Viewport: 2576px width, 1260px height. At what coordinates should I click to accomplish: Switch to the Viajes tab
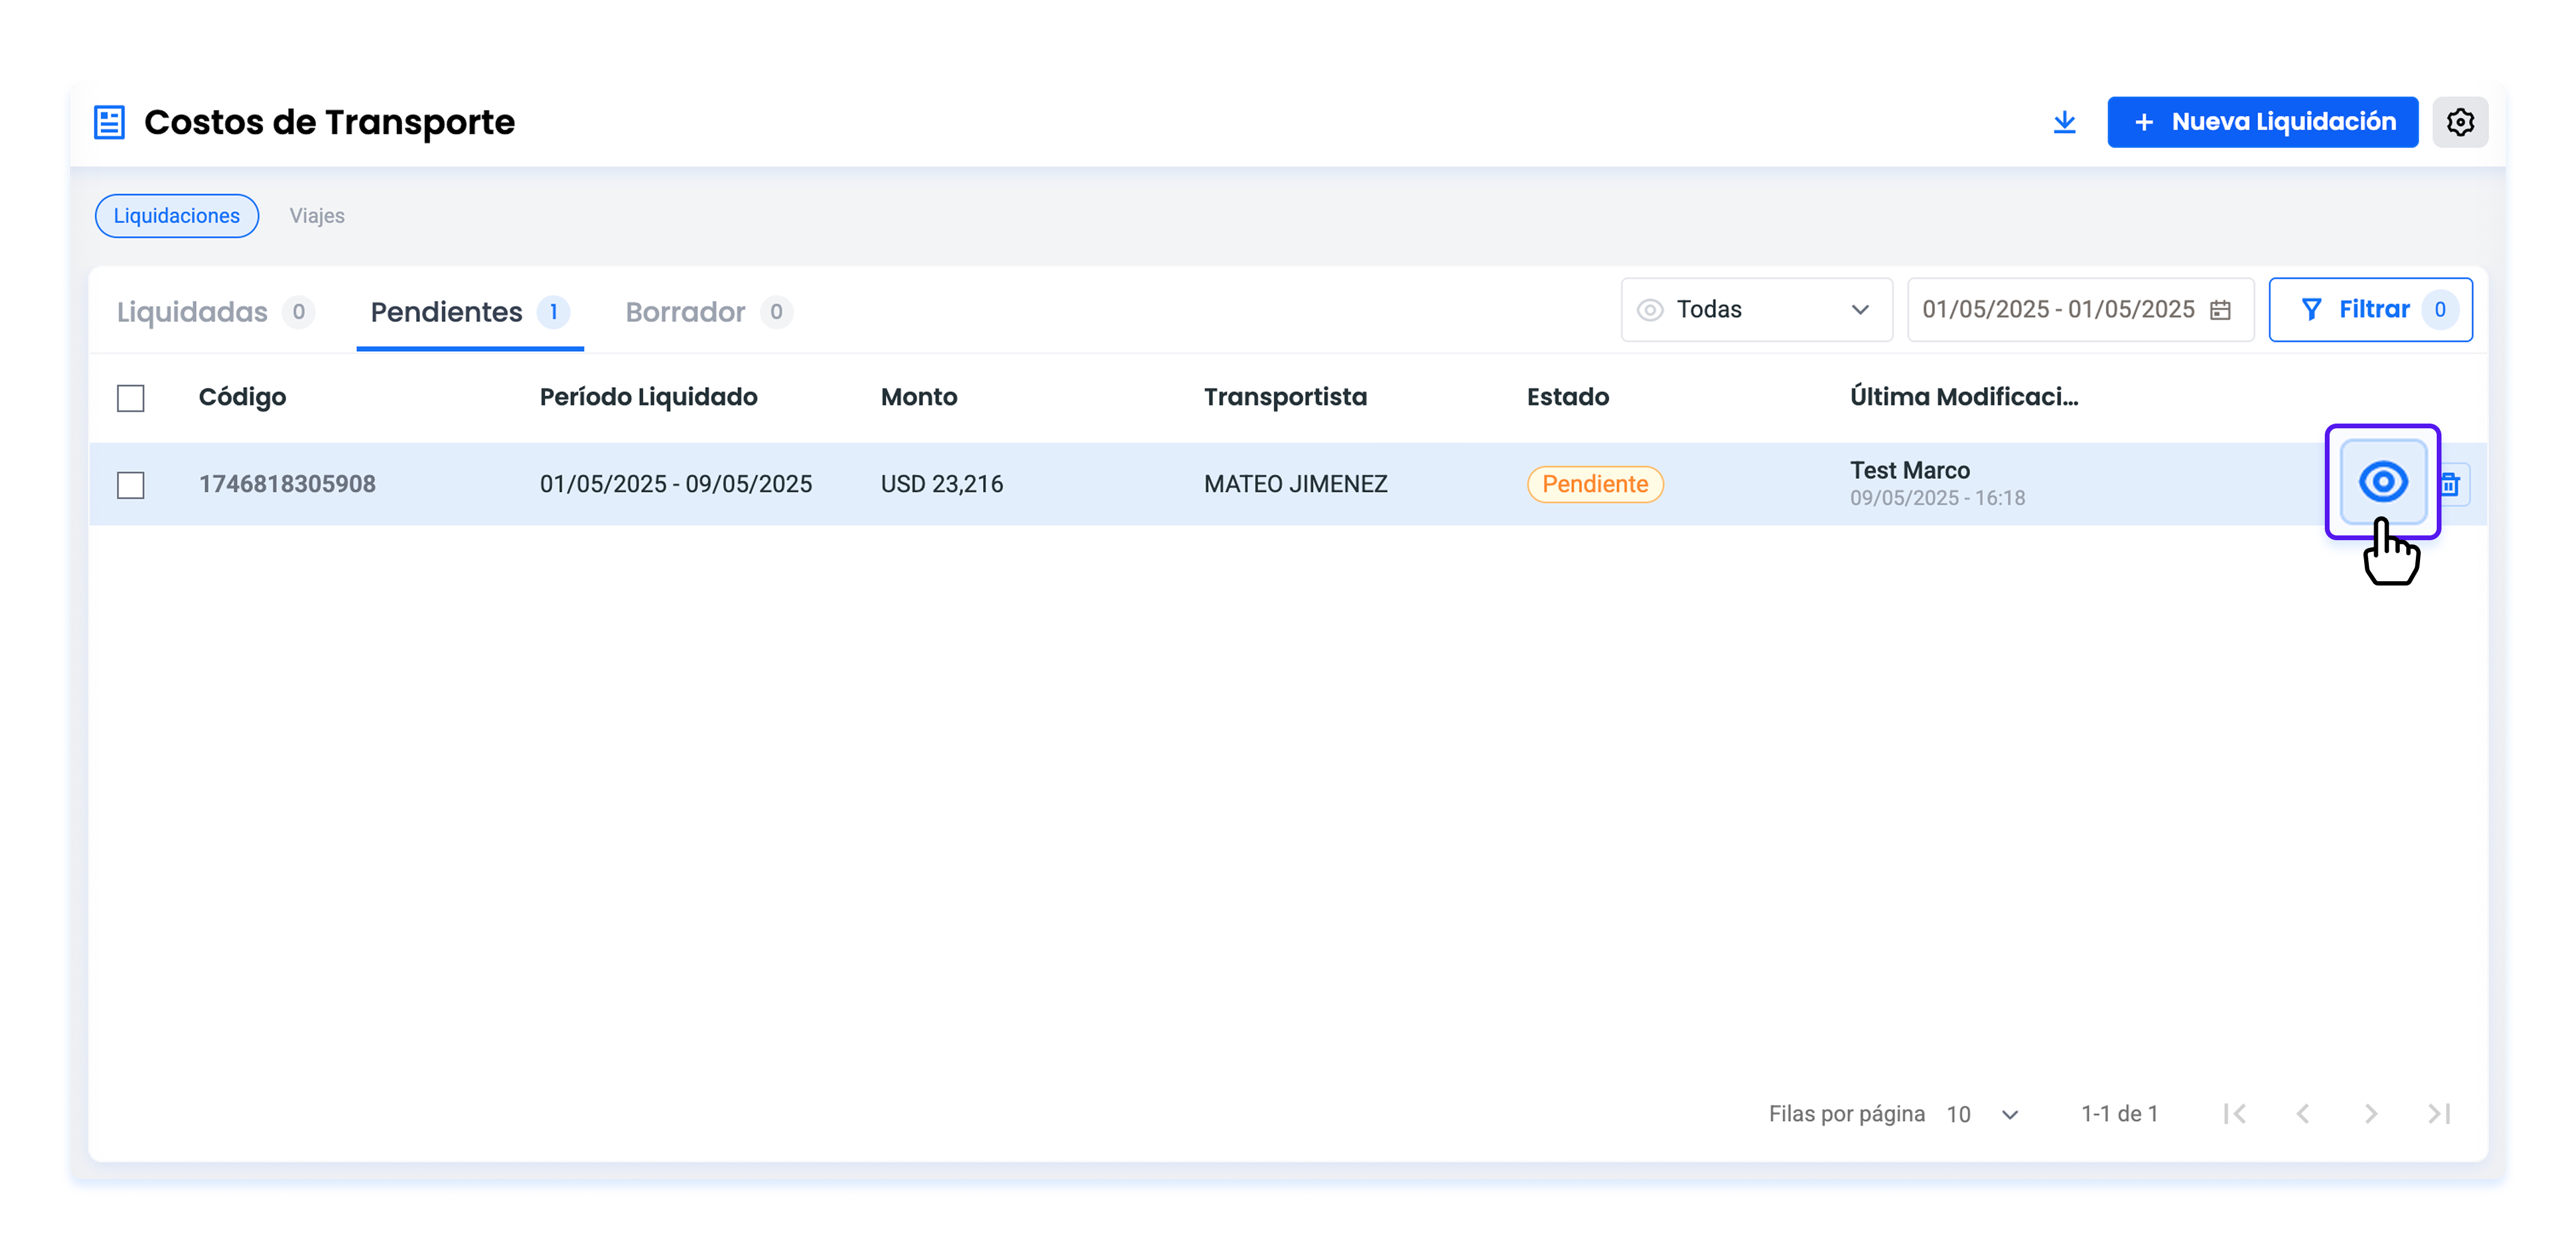click(x=317, y=216)
